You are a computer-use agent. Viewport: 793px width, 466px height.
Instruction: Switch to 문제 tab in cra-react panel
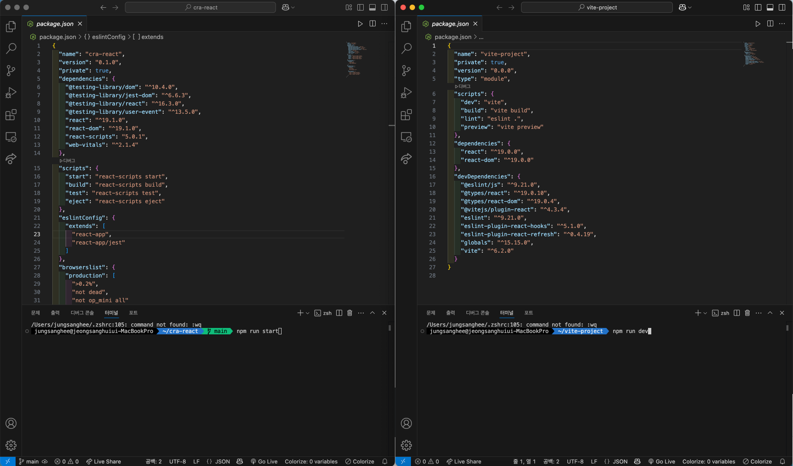(35, 313)
